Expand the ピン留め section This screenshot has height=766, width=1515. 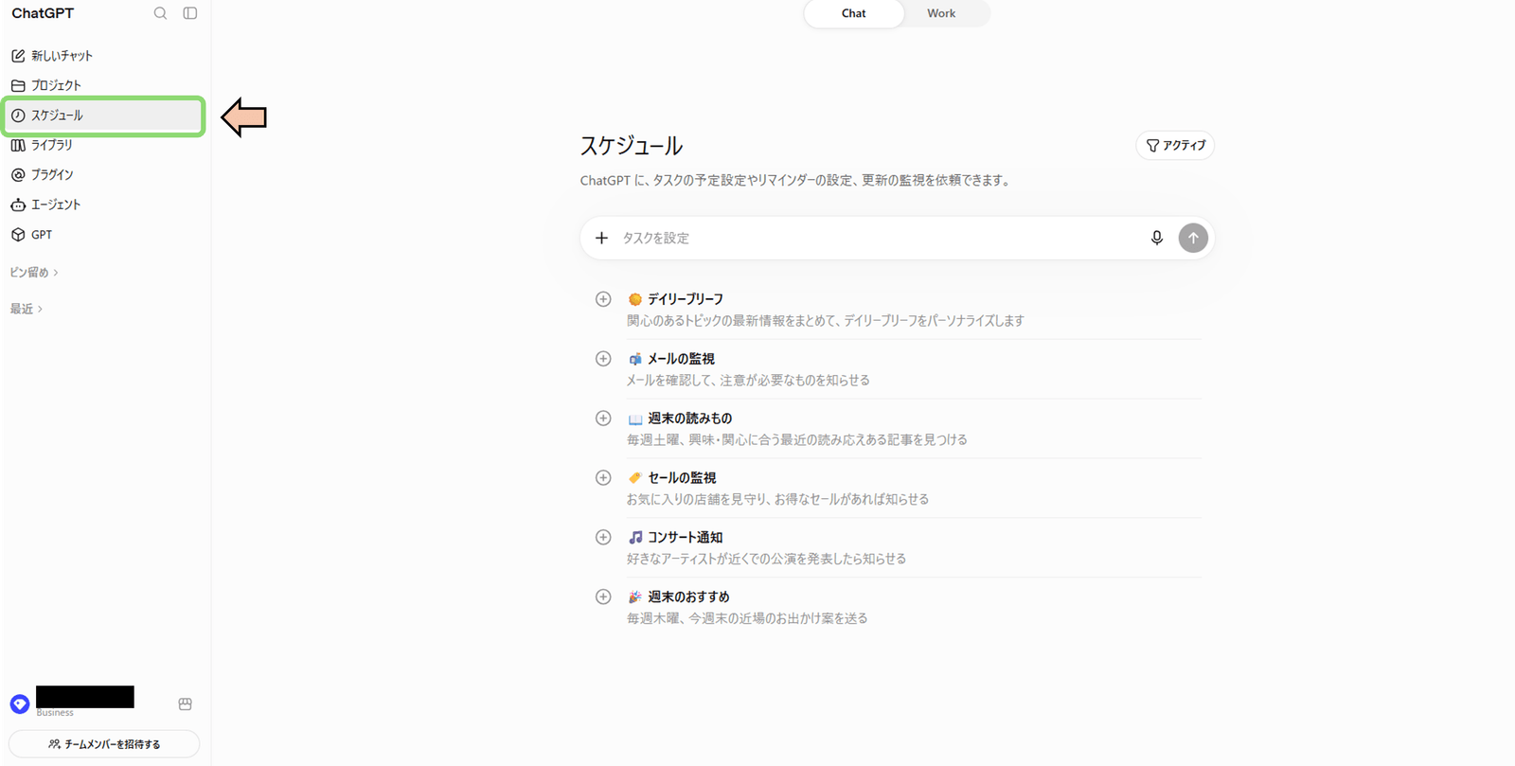34,273
